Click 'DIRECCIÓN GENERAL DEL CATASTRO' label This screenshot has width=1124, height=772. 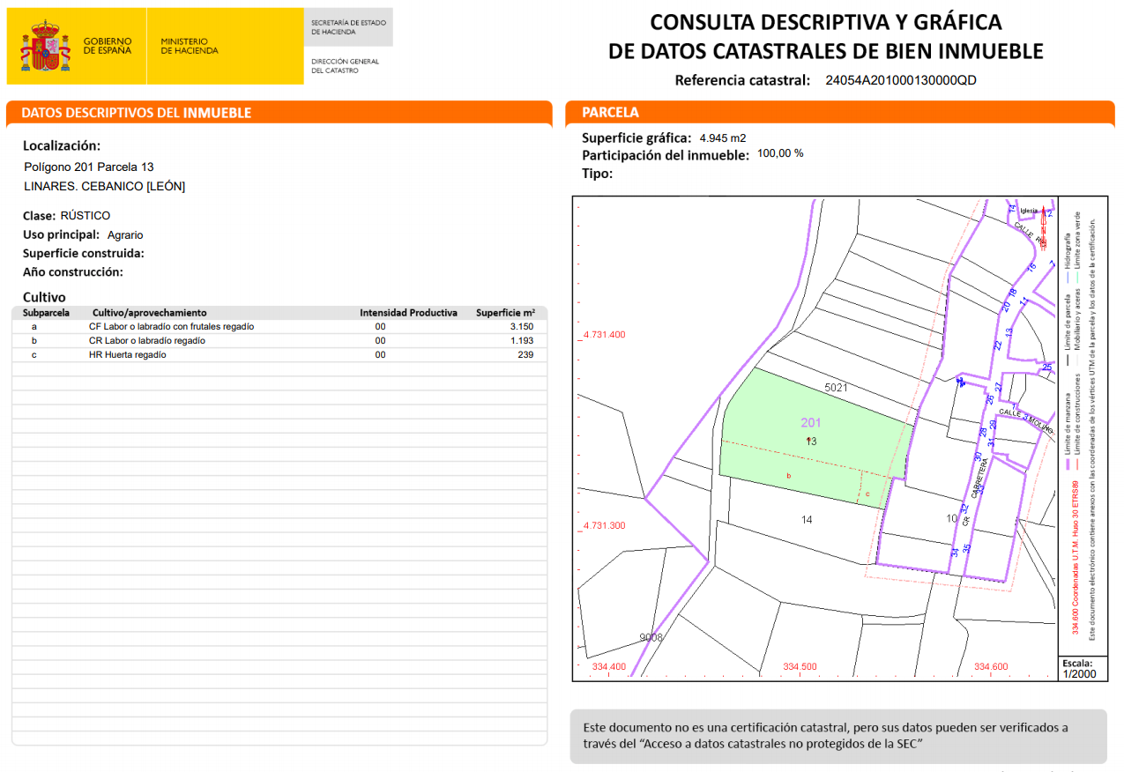click(x=345, y=66)
